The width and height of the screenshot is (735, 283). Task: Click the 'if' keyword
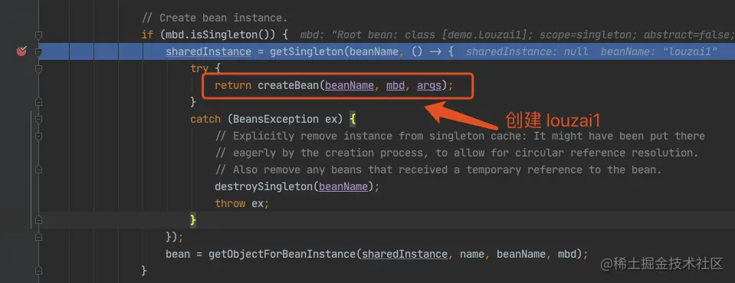coord(148,35)
